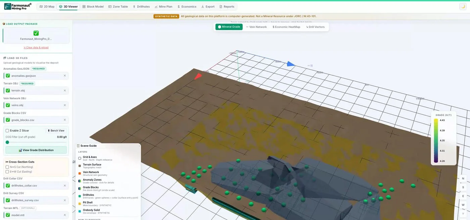The image size is (470, 220).
Task: Toggle Orebody Solid layer swatch
Action: [80, 211]
